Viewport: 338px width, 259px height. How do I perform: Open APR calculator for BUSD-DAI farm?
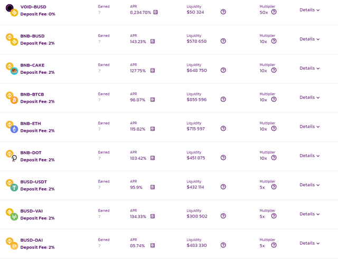pos(153,245)
